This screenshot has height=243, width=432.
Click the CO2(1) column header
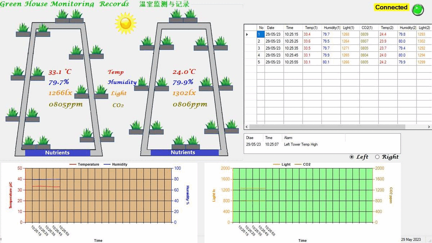(x=368, y=28)
